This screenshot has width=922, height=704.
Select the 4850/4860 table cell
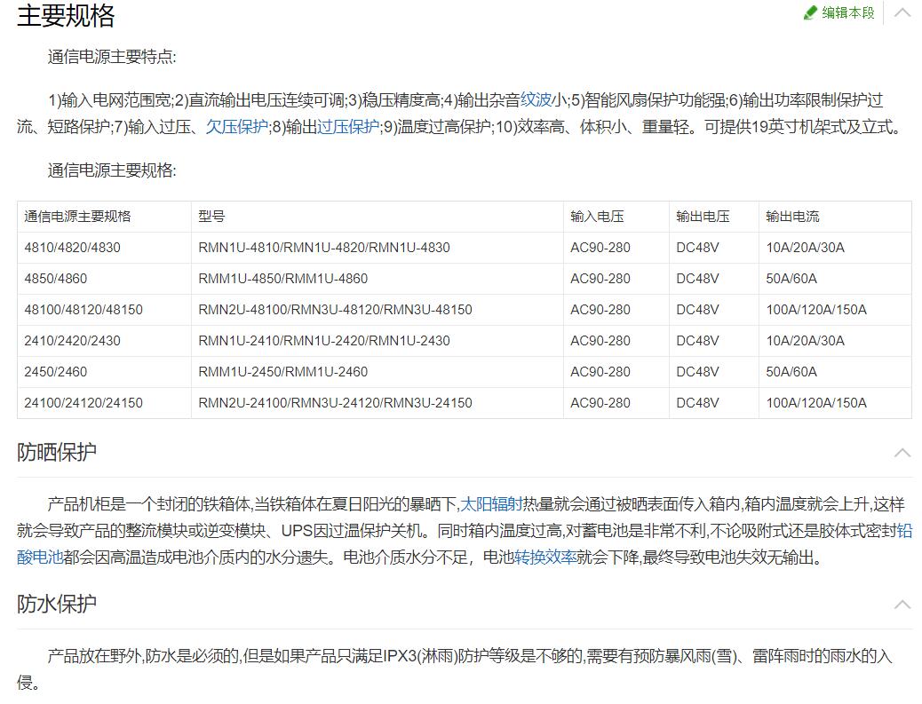[56, 279]
